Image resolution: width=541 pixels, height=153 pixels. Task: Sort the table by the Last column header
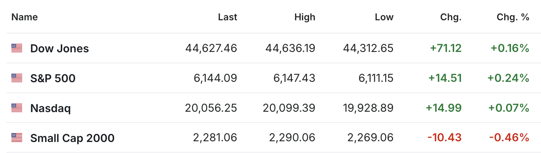click(228, 17)
